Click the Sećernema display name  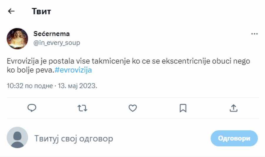pyautogui.click(x=51, y=34)
